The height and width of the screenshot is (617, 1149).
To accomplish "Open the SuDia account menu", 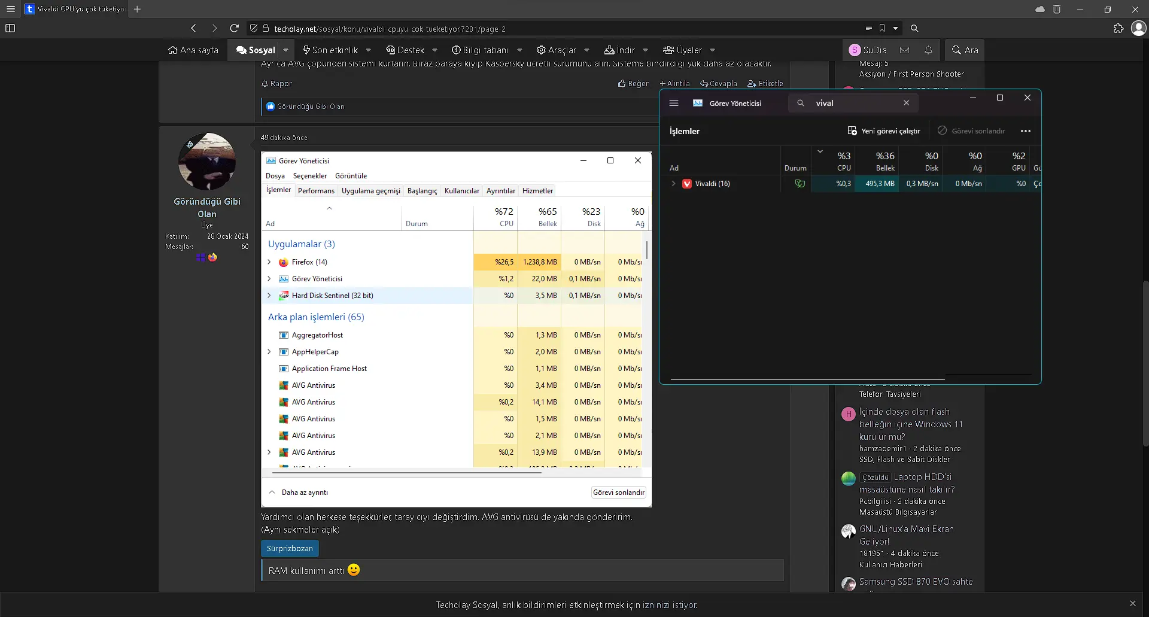I will coord(868,50).
